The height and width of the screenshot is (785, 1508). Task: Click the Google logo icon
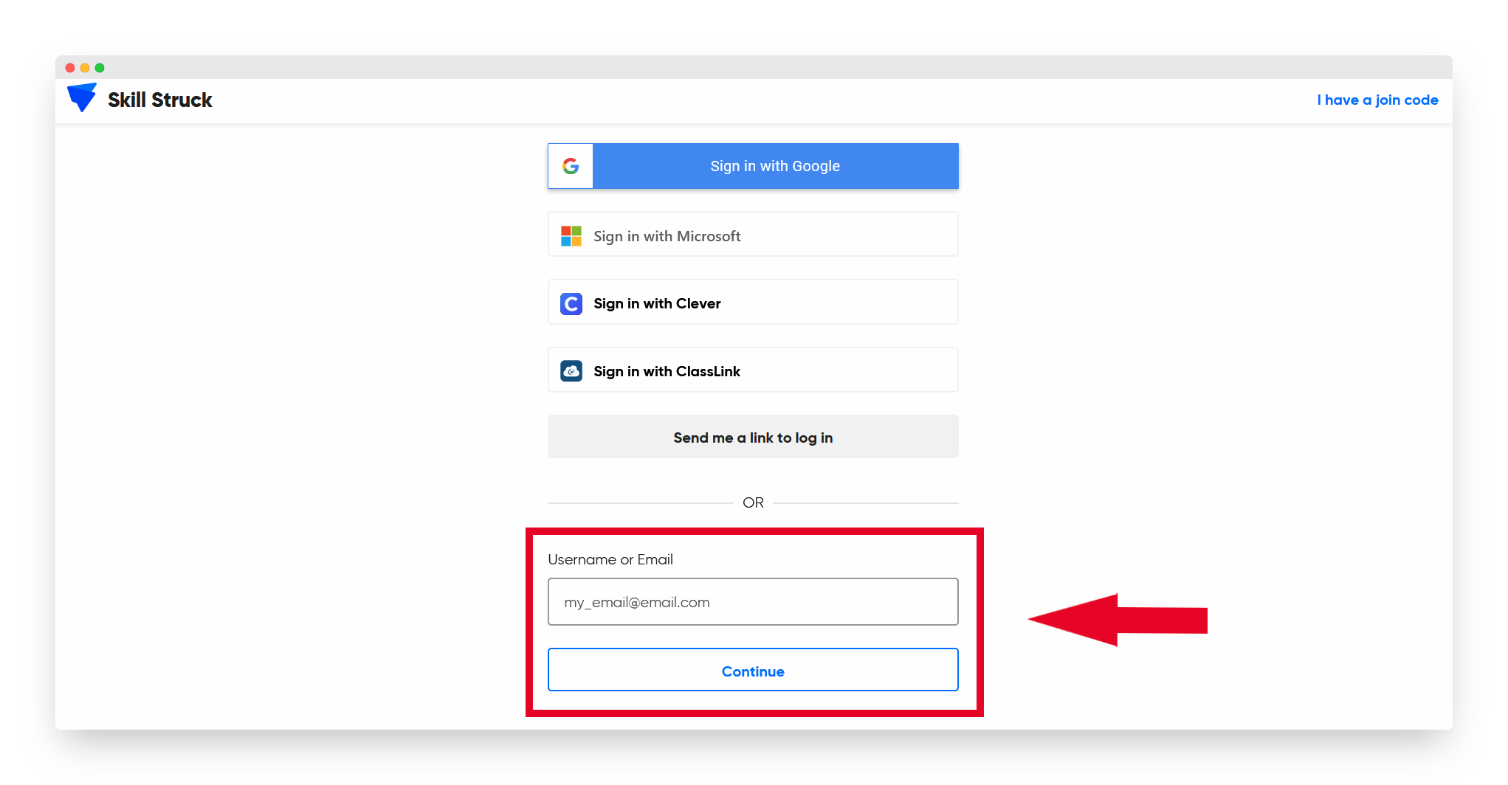click(x=571, y=166)
